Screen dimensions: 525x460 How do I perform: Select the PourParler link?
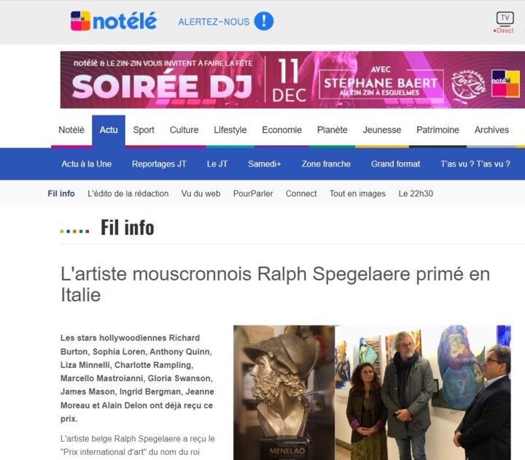pyautogui.click(x=253, y=193)
